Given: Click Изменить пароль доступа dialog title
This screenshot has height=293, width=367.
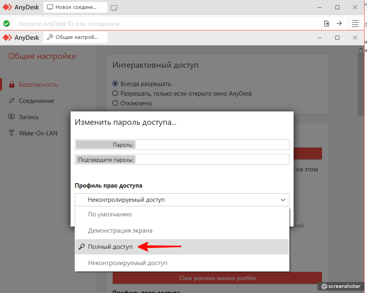Looking at the screenshot, I should pos(125,122).
